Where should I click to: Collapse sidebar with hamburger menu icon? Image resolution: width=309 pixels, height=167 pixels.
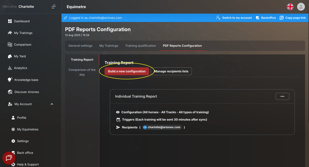tap(53, 7)
